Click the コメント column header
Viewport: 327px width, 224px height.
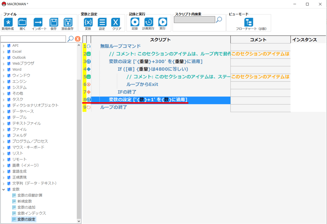(x=261, y=39)
